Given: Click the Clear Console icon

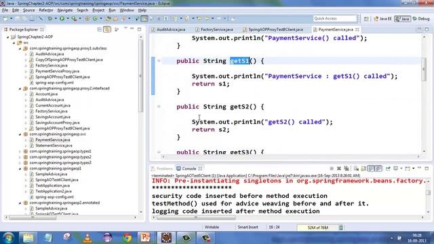Looking at the screenshot, I should coord(356,168).
